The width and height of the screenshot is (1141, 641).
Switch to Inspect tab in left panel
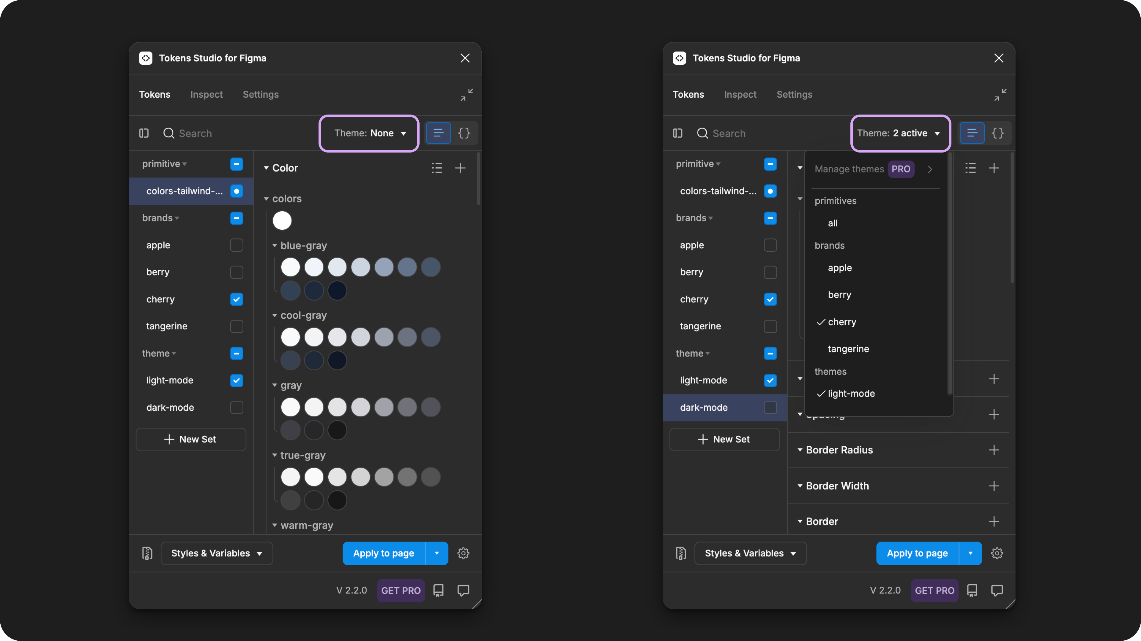207,95
